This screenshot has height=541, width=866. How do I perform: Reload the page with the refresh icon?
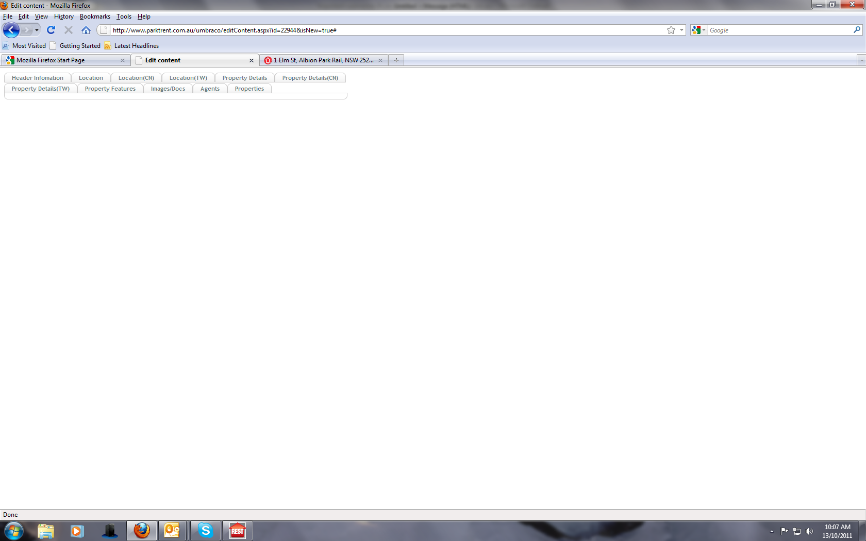(51, 30)
